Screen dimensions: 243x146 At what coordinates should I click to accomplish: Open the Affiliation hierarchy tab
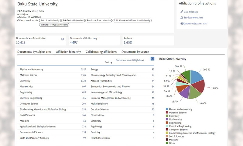coord(68,52)
